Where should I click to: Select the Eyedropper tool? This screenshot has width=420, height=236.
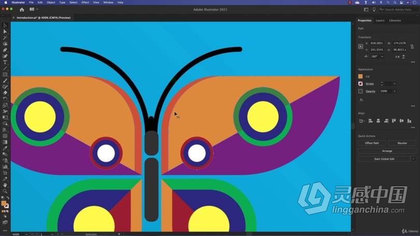coord(5,148)
